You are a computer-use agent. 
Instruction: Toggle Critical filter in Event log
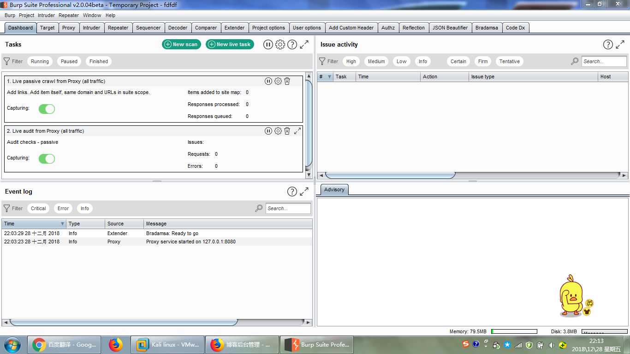click(x=38, y=208)
